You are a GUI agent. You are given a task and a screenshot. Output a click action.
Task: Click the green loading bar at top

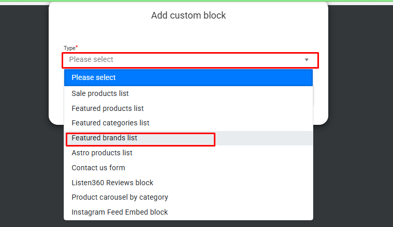(x=197, y=1)
